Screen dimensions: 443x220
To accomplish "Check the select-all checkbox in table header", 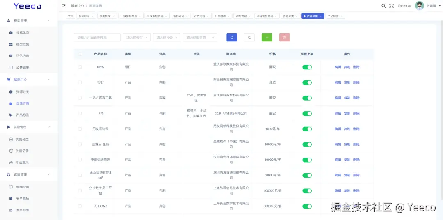I will pos(80,54).
